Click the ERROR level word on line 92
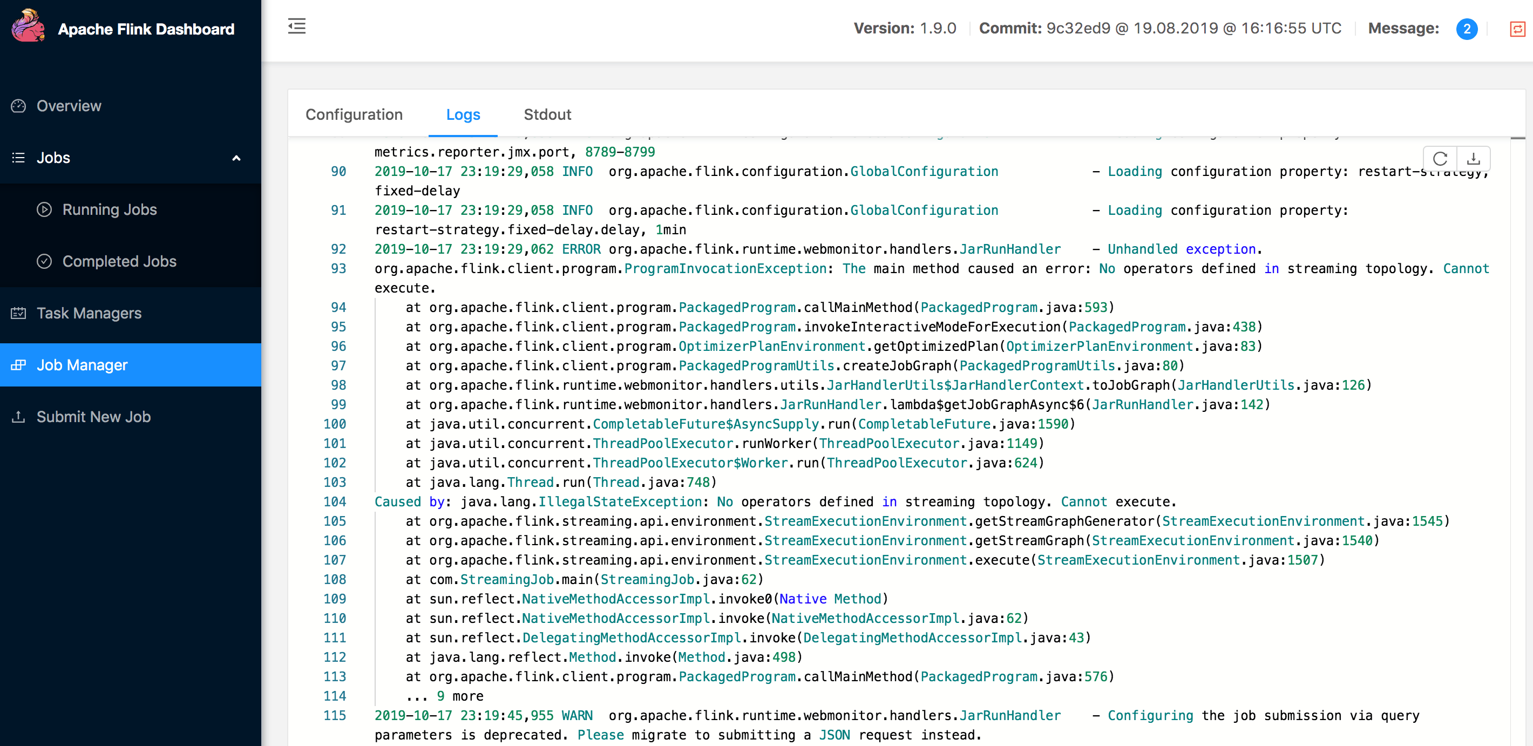 point(581,249)
